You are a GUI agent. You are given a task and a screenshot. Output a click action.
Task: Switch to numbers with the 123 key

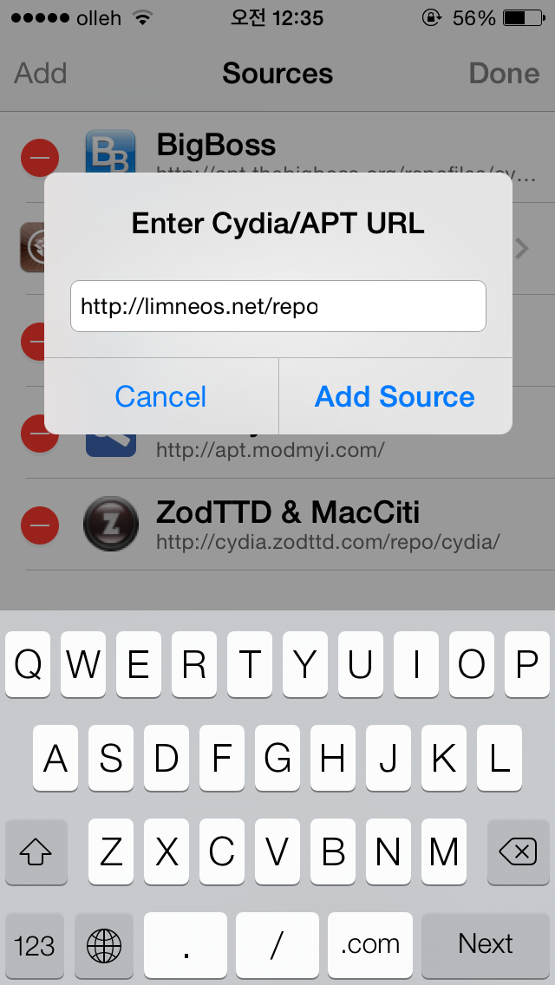pos(35,944)
